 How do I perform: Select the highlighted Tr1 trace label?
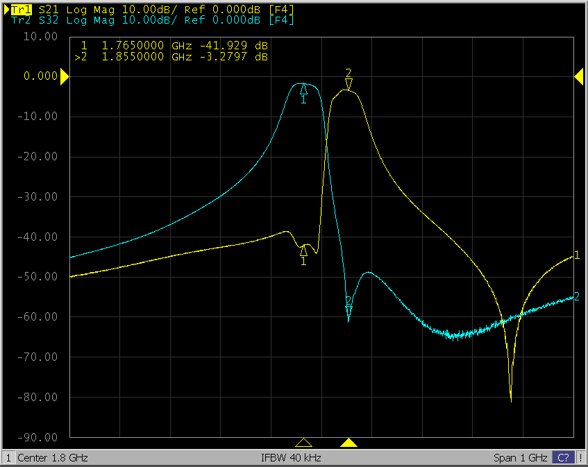[22, 9]
